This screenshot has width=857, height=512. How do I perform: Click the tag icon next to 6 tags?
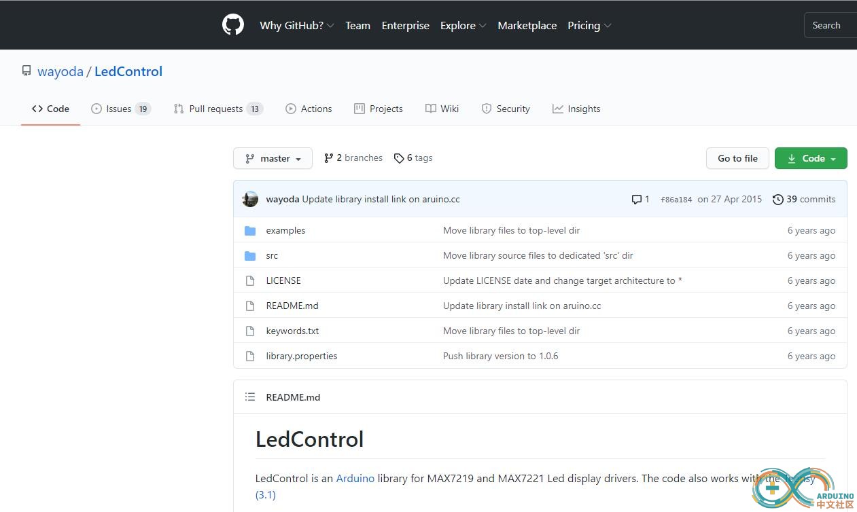pos(399,158)
